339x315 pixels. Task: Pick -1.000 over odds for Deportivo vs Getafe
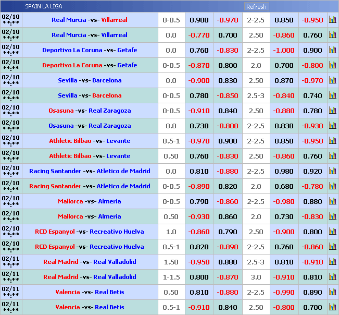(x=284, y=50)
